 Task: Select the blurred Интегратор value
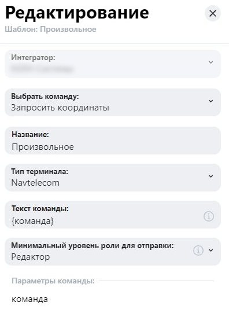(42, 69)
